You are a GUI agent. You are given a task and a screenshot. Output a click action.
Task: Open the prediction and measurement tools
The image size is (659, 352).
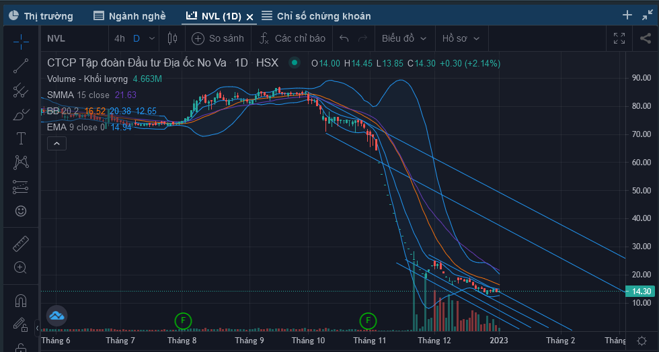(21, 187)
